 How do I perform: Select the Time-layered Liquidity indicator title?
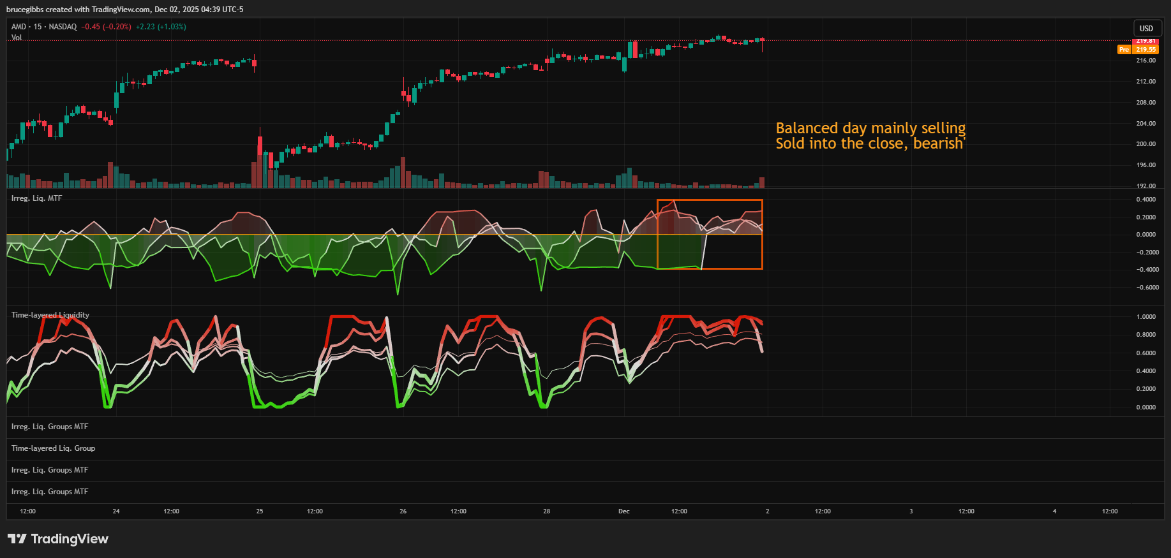coord(50,315)
